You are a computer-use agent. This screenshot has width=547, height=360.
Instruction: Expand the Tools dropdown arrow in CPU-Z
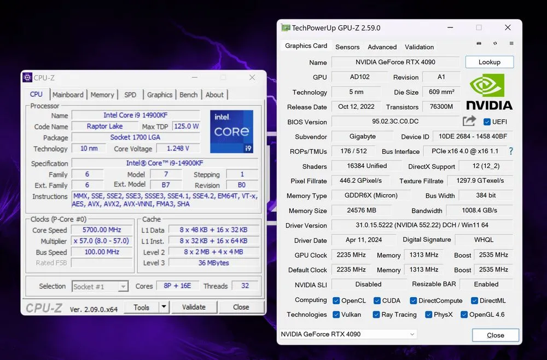point(164,307)
